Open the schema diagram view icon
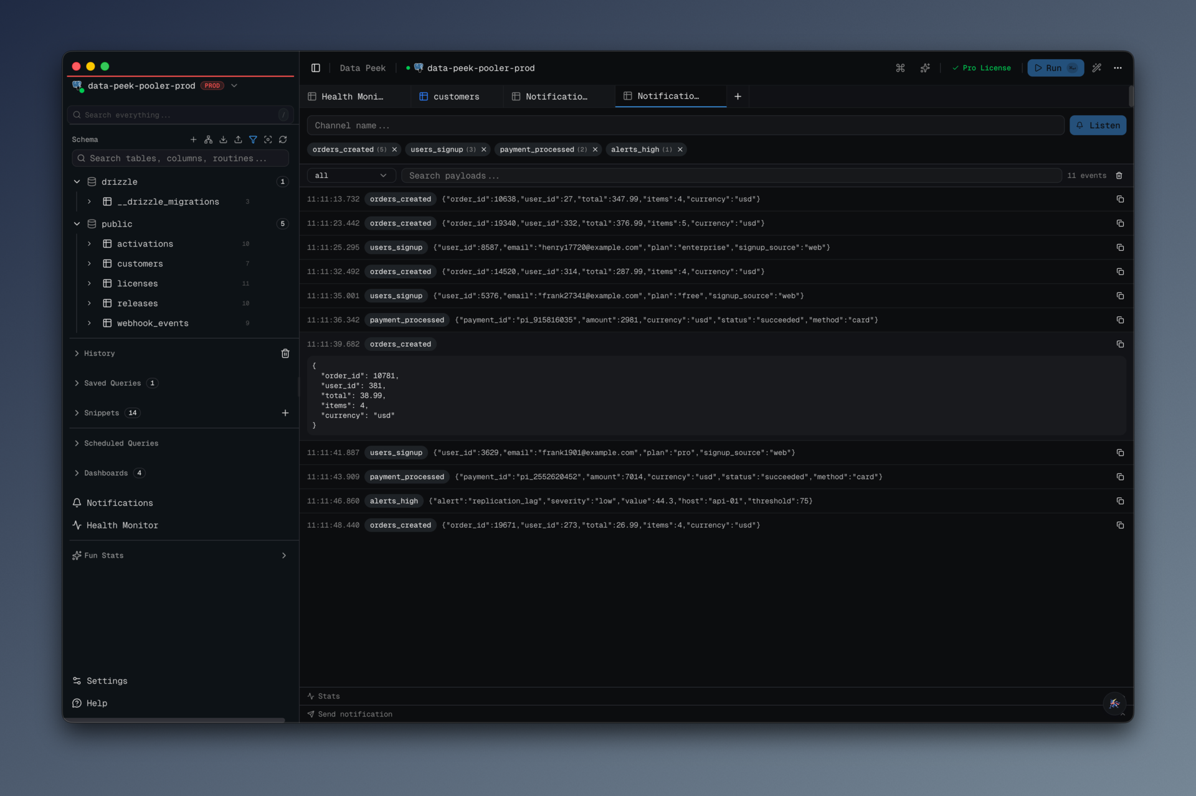The width and height of the screenshot is (1196, 796). [x=209, y=139]
